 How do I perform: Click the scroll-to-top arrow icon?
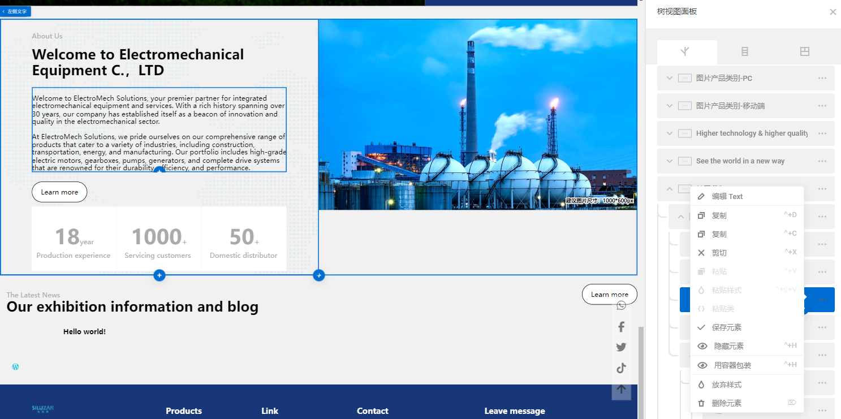click(x=621, y=389)
